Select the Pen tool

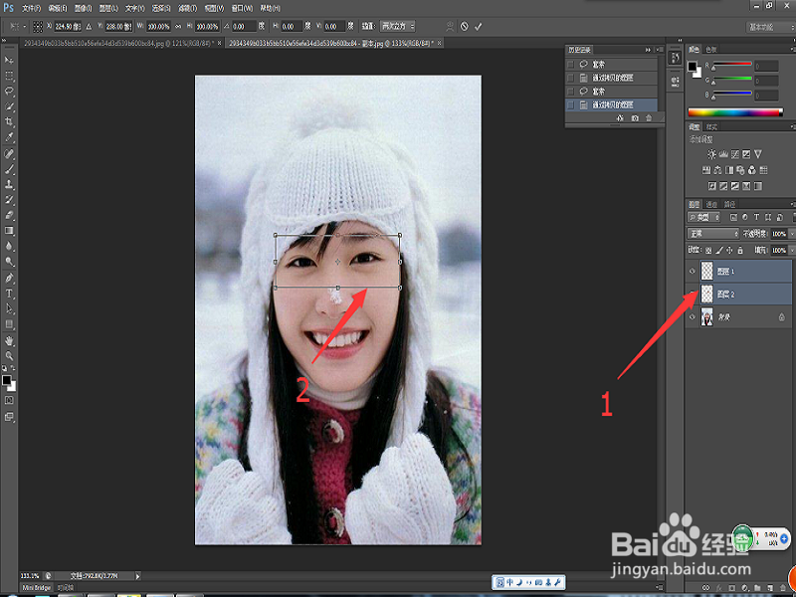pyautogui.click(x=9, y=279)
